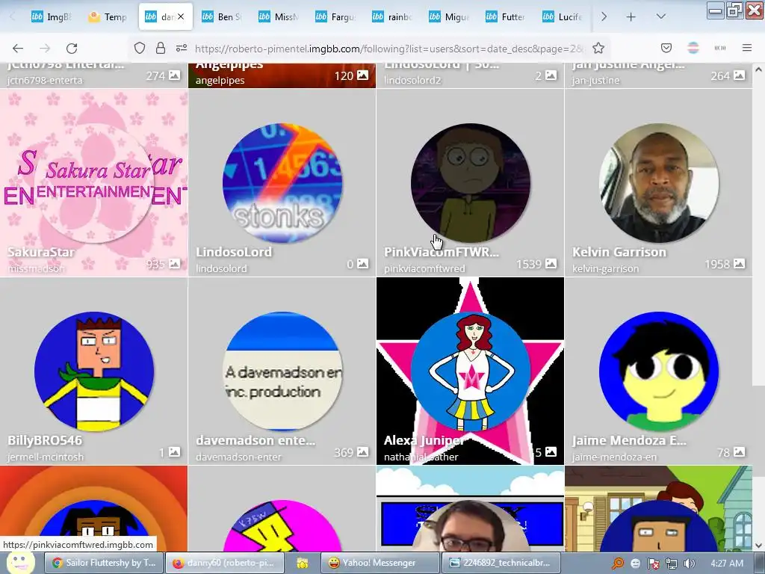Viewport: 765px width, 574px height.
Task: Click the 1539 image count
Action: pyautogui.click(x=529, y=265)
